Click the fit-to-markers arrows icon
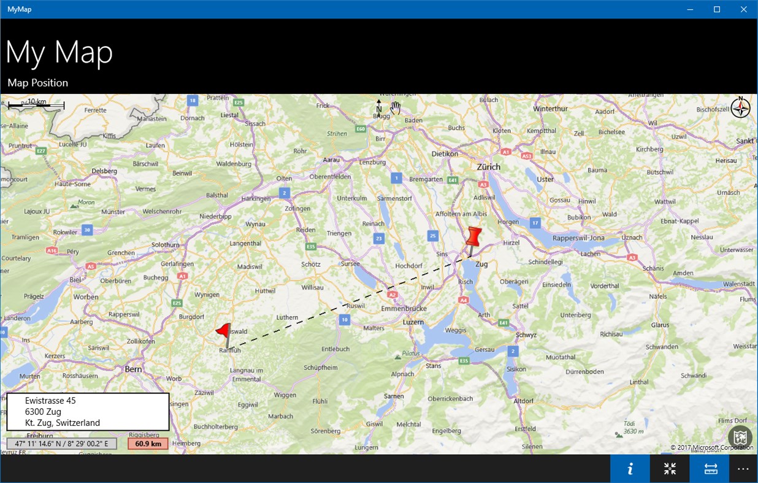Viewport: 758px width, 483px height. [x=669, y=468]
